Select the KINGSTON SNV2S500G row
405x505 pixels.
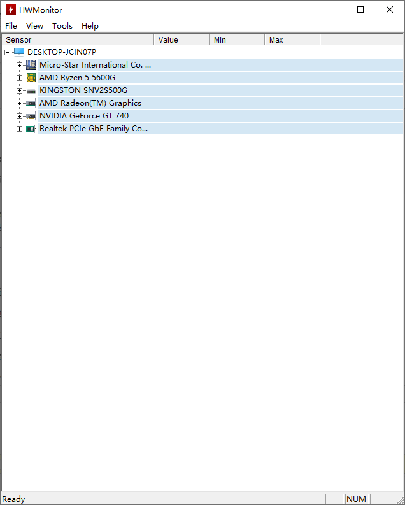pyautogui.click(x=220, y=90)
